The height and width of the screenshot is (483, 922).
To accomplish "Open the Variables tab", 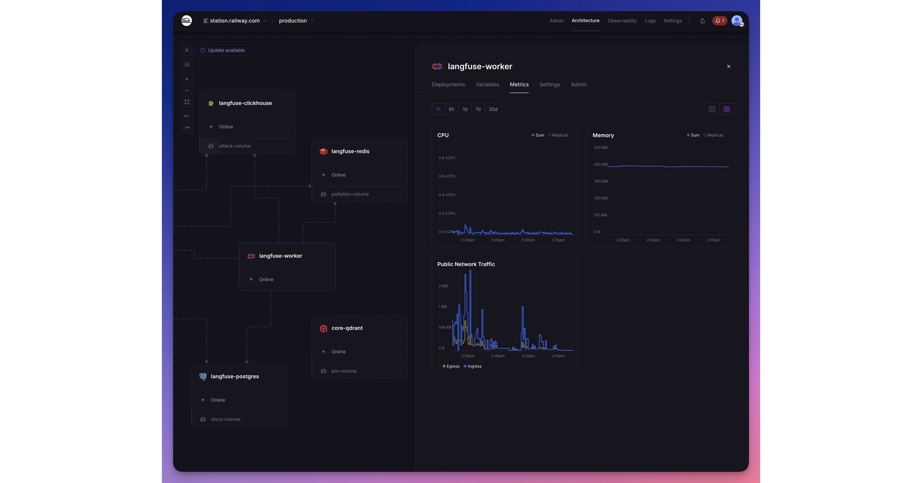I will pos(487,85).
